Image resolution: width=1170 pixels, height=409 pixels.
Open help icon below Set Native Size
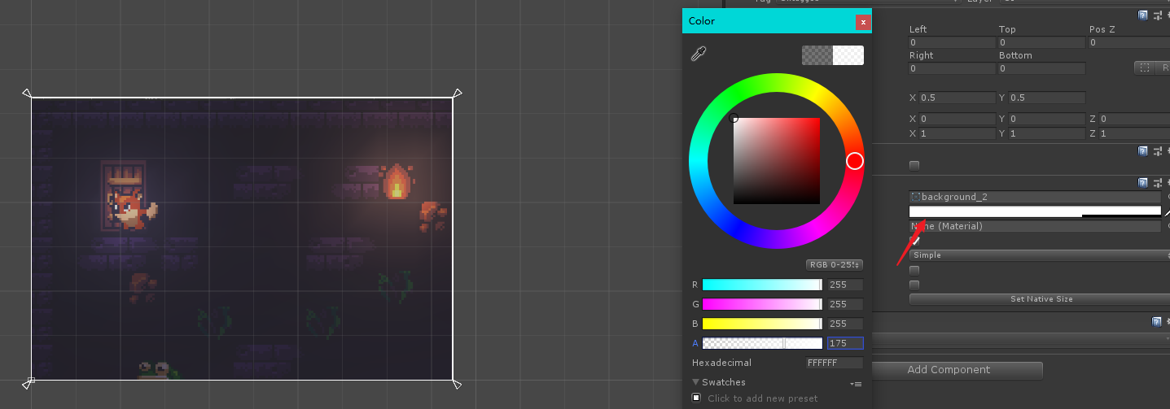point(1157,322)
